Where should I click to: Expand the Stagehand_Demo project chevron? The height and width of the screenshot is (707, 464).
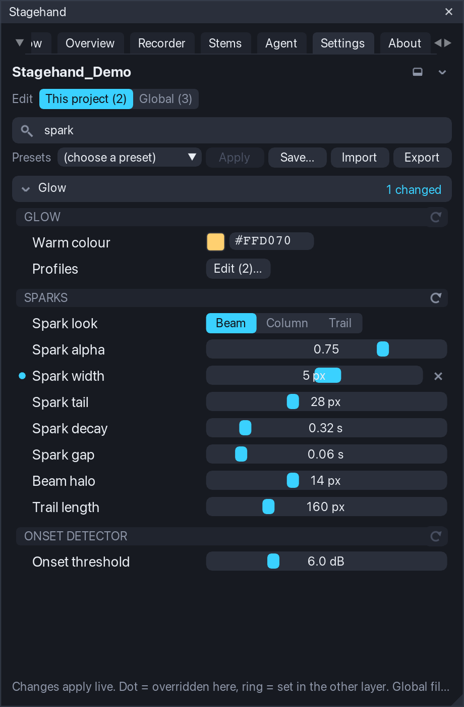442,72
